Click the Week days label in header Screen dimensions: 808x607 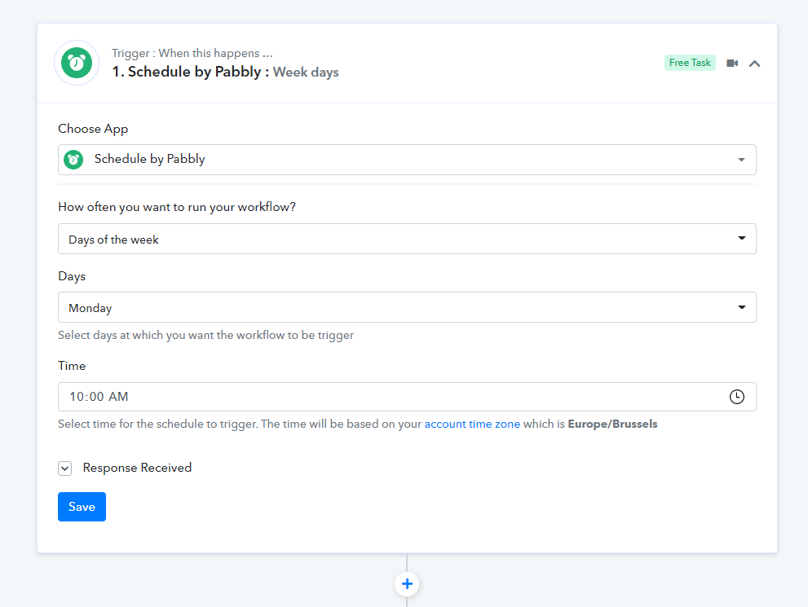click(x=306, y=72)
